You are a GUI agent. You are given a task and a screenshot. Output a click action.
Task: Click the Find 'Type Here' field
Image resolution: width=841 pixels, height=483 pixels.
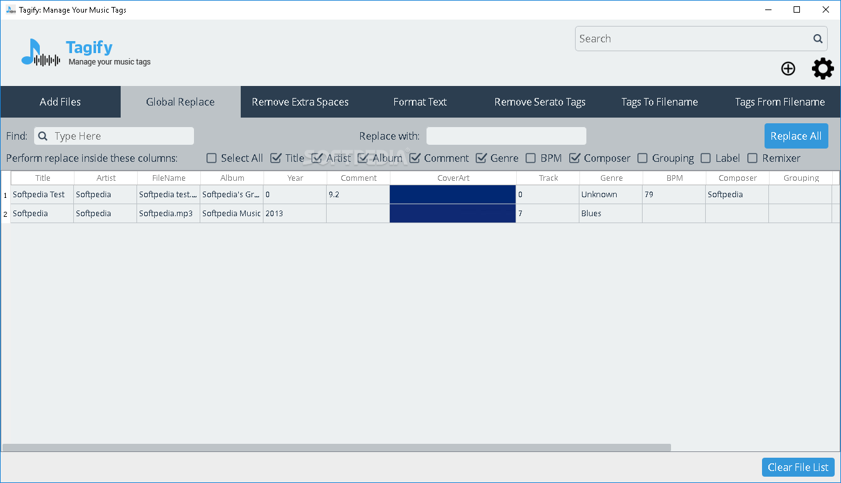coord(114,136)
